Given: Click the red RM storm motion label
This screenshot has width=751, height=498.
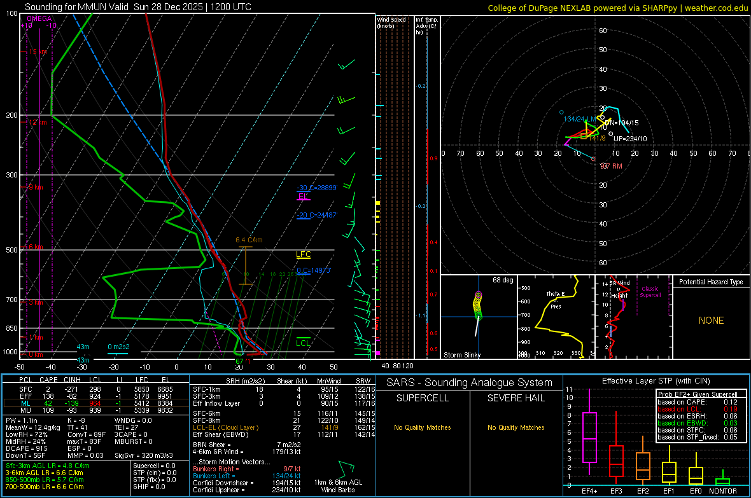Looking at the screenshot, I should [x=611, y=166].
